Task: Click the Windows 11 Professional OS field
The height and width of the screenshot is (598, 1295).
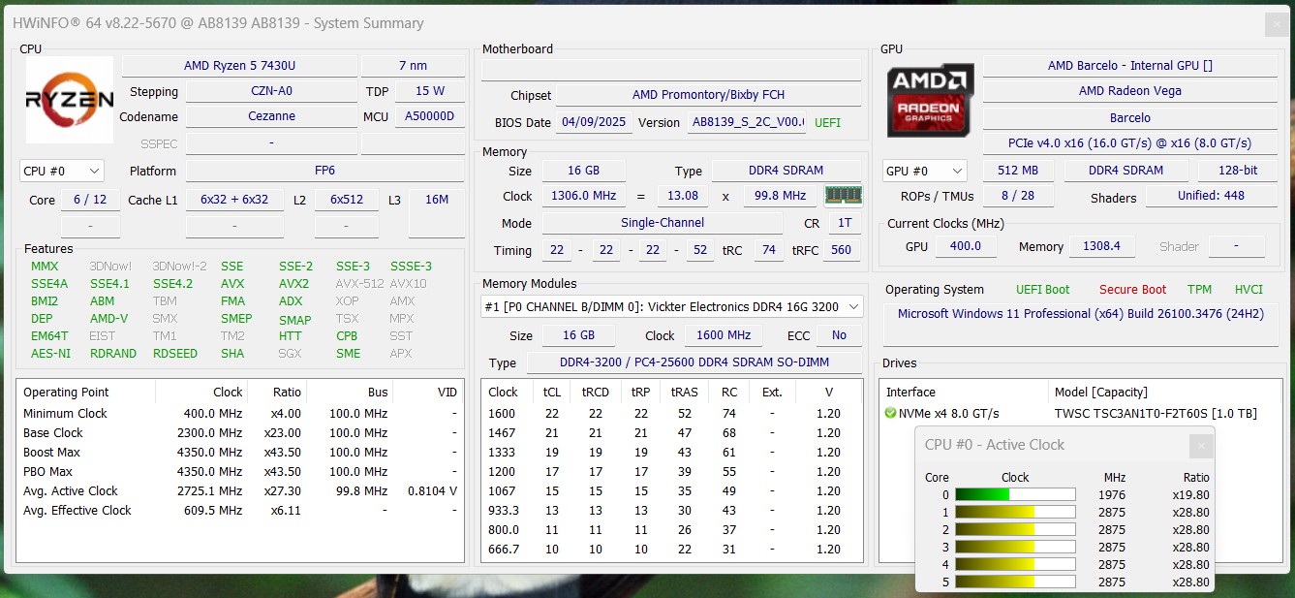Action: (x=1080, y=325)
